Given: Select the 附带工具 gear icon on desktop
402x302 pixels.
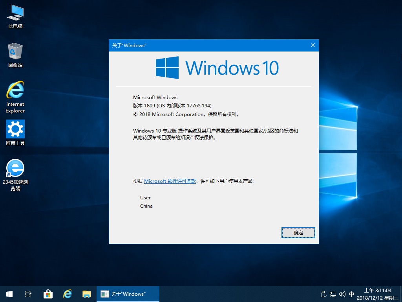Looking at the screenshot, I should pyautogui.click(x=15, y=133).
